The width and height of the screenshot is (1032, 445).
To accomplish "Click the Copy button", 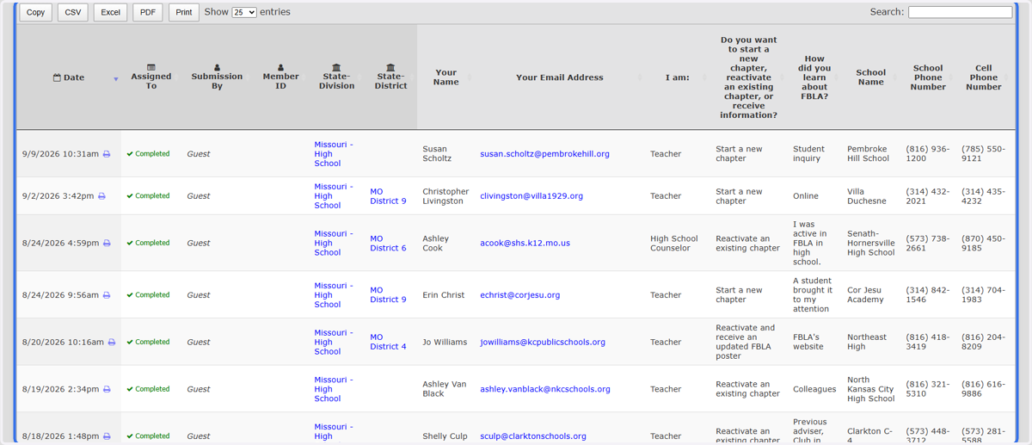I will [36, 13].
